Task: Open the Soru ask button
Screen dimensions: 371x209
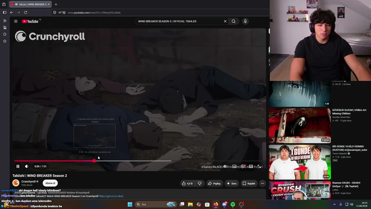Action: coord(232,183)
